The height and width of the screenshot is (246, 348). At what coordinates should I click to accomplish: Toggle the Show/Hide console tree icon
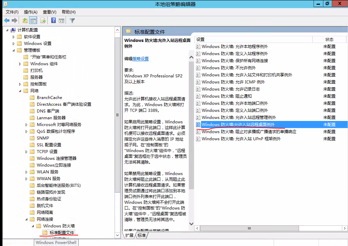coord(33,21)
